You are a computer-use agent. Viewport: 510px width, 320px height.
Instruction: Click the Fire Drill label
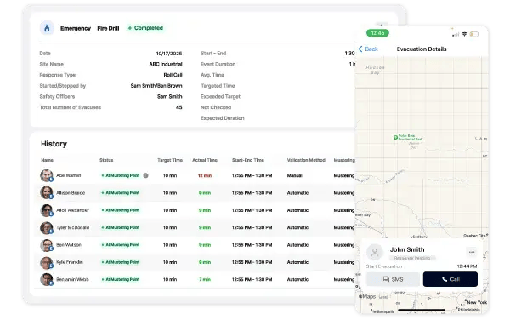click(108, 28)
